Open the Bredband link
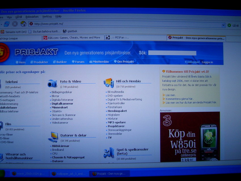241x181 pixels. point(58,150)
